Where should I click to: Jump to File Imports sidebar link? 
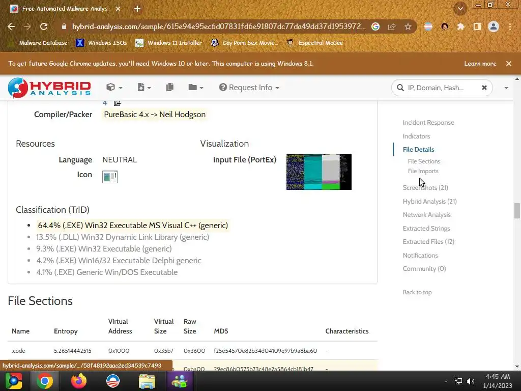coord(423,171)
